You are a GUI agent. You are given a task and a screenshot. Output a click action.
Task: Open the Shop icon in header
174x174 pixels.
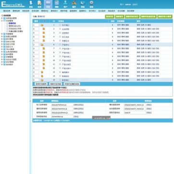(x=83, y=4)
